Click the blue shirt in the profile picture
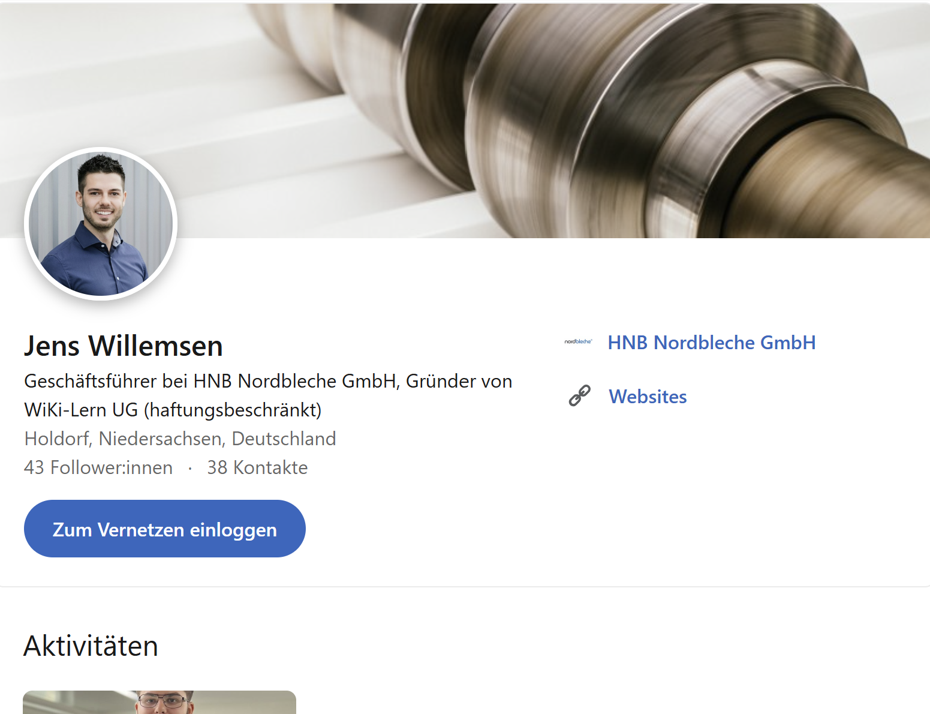Screen dimensions: 930x714 point(96,267)
